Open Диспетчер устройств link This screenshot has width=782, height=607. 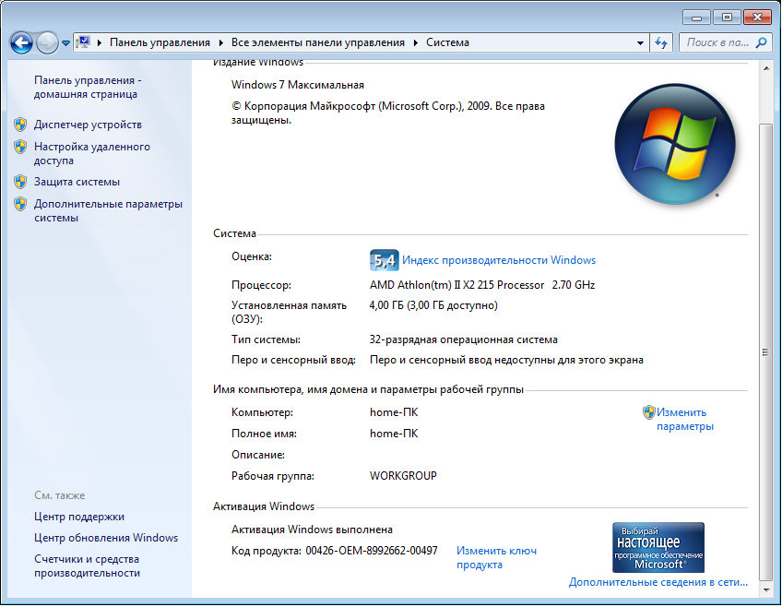tap(88, 125)
